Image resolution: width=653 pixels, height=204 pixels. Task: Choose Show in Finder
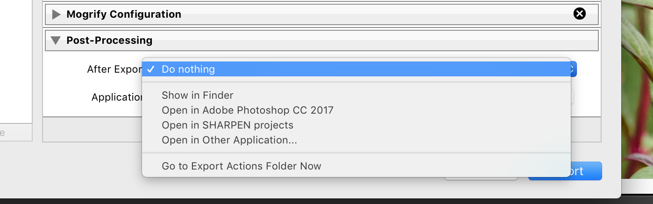[197, 95]
